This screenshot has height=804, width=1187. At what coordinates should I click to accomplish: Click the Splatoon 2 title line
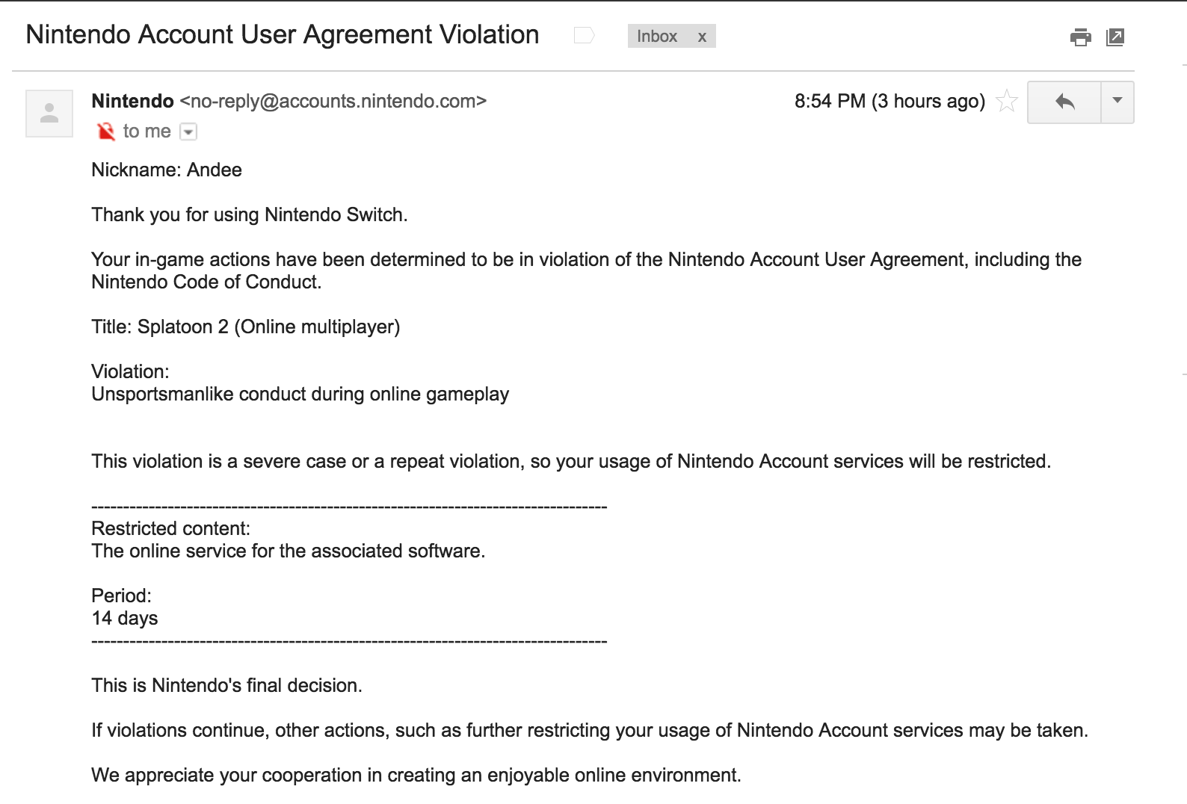(x=245, y=327)
